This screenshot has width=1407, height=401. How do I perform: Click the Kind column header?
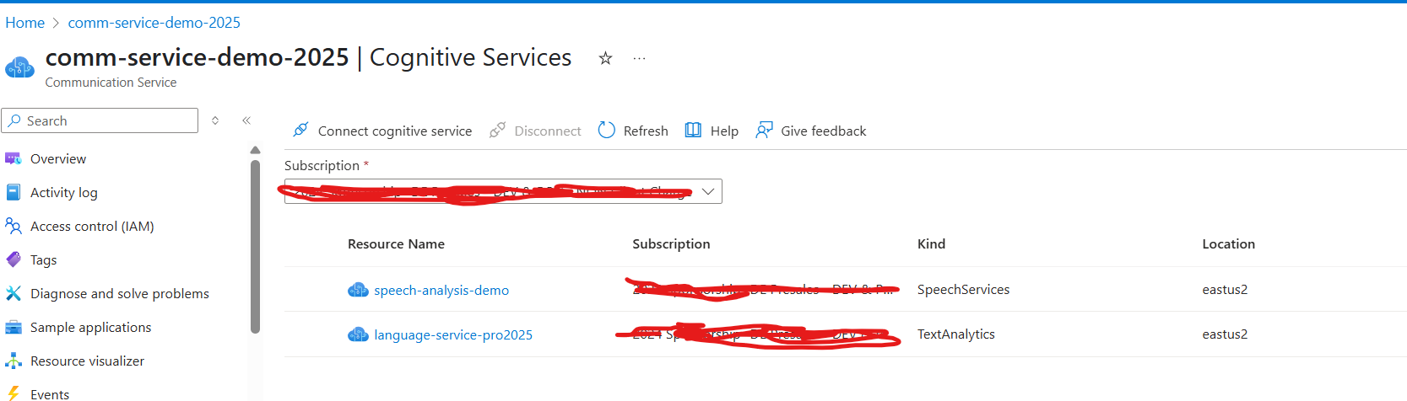(931, 243)
